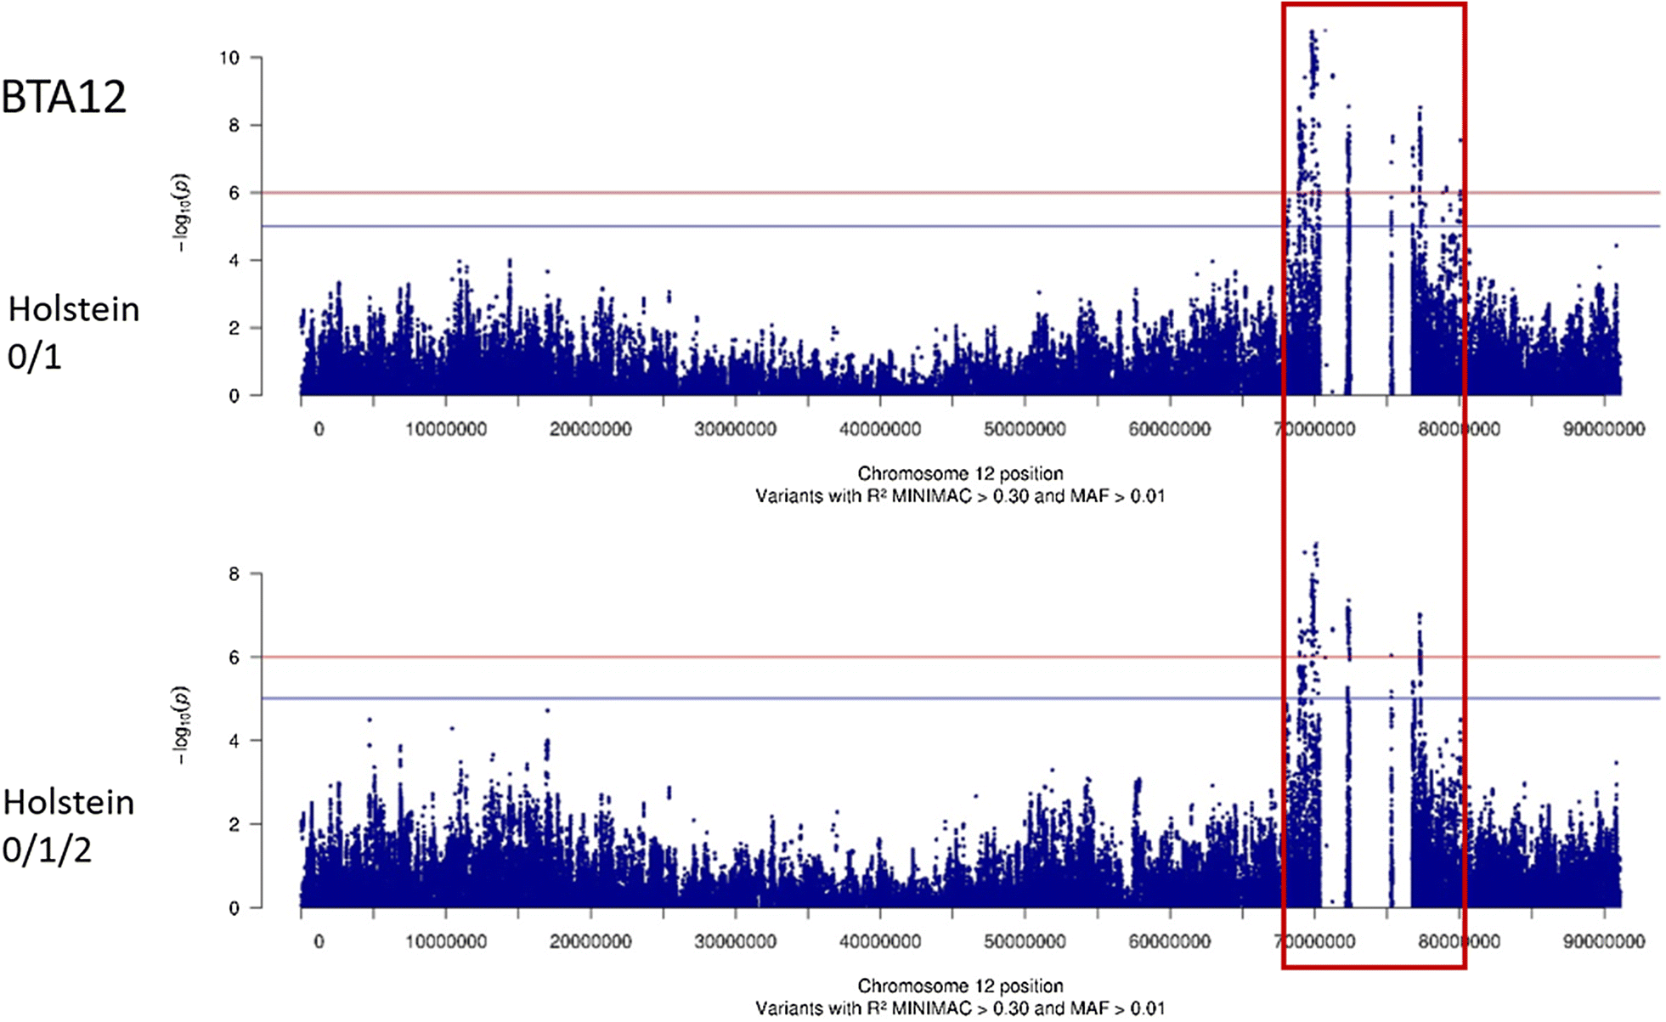
Task: Click y-axis tick "2" in the Holstein 0/1 plot
Action: (x=234, y=328)
